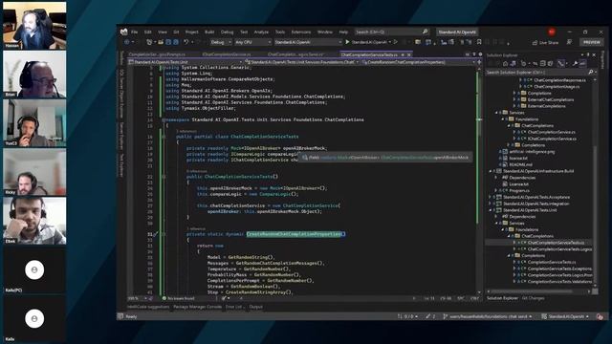This screenshot has width=612, height=344.
Task: Click the Visual Studio logo icon
Action: click(x=123, y=32)
